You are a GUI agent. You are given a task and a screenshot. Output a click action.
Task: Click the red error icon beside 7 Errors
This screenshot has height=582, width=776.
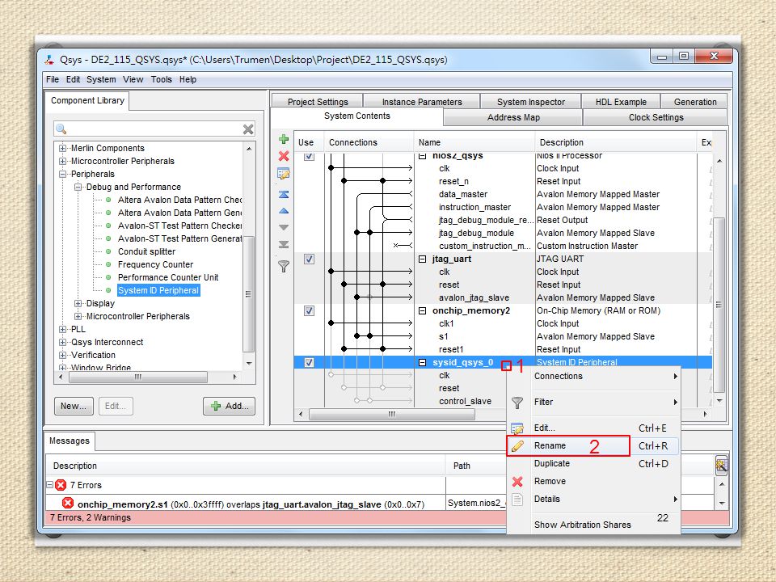(61, 485)
